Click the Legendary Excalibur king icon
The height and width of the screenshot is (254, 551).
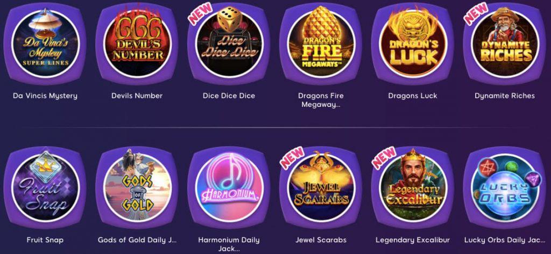click(413, 188)
